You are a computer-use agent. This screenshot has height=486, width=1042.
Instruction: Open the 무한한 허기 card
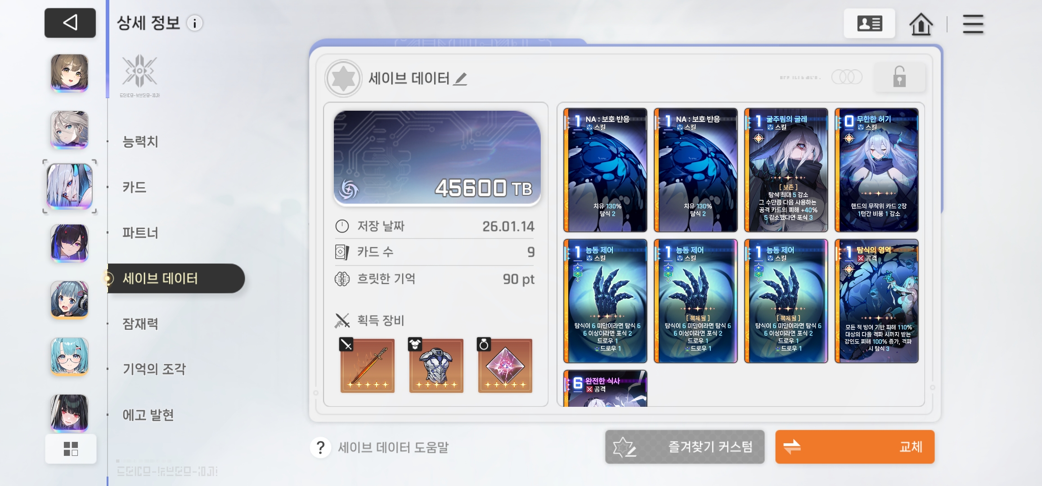coord(876,170)
